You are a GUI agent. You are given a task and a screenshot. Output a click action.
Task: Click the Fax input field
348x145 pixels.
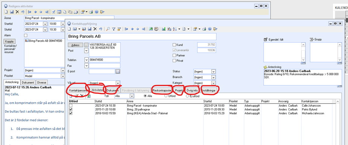coord(104,66)
